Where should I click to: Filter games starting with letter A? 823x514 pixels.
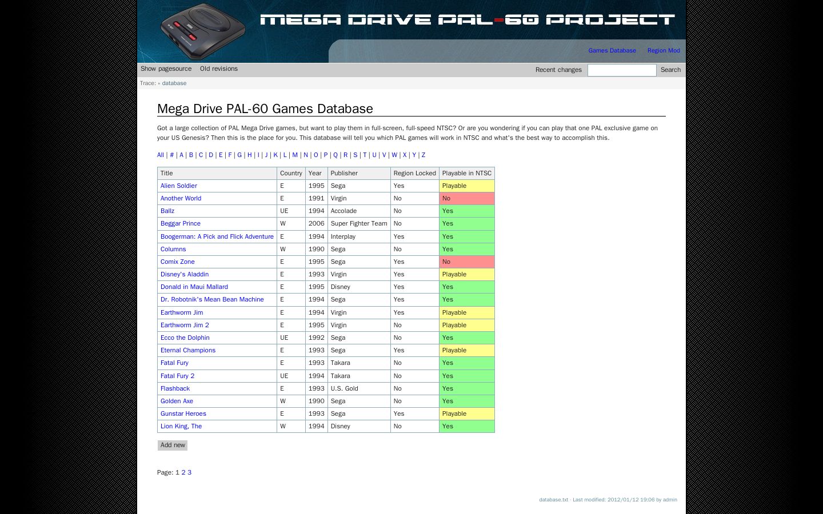click(182, 155)
